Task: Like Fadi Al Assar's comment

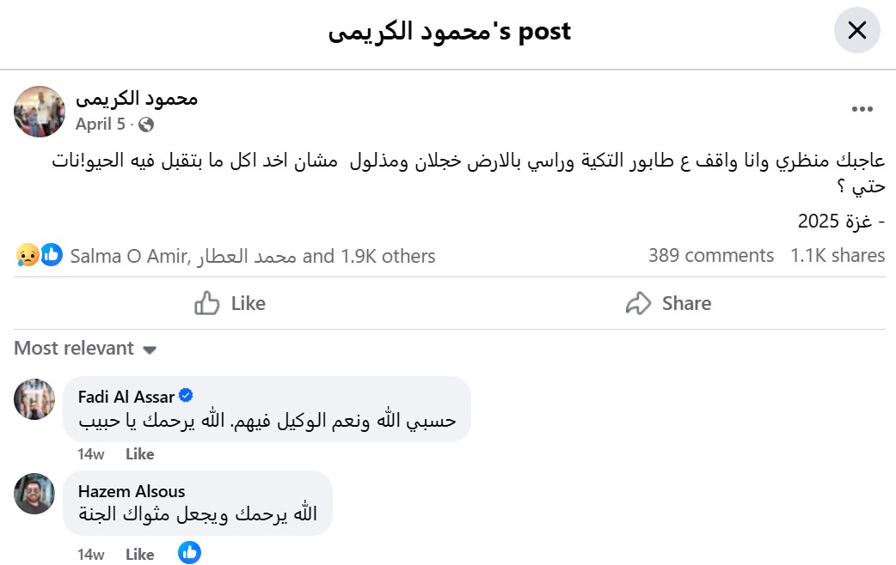Action: tap(140, 454)
